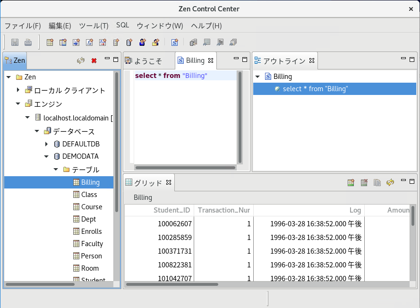Expand the ローカル クライアント node
420x308 pixels.
pos(18,90)
